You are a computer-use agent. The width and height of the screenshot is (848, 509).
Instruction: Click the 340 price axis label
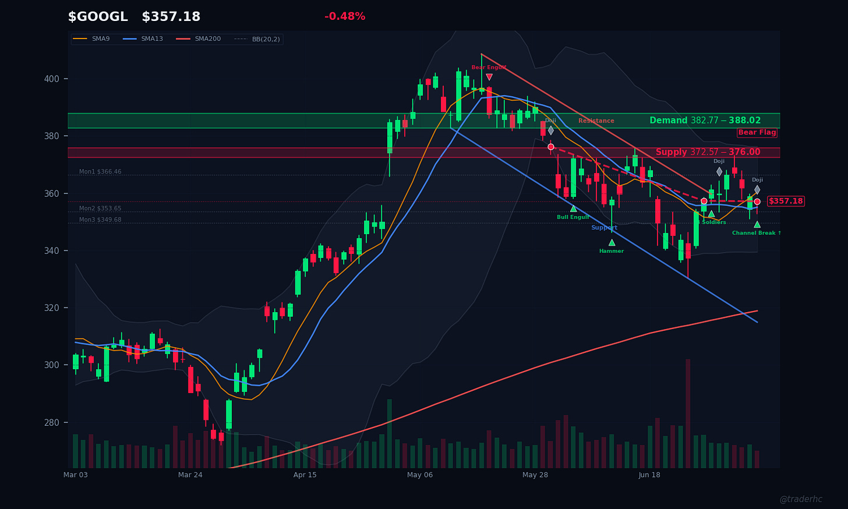click(53, 250)
